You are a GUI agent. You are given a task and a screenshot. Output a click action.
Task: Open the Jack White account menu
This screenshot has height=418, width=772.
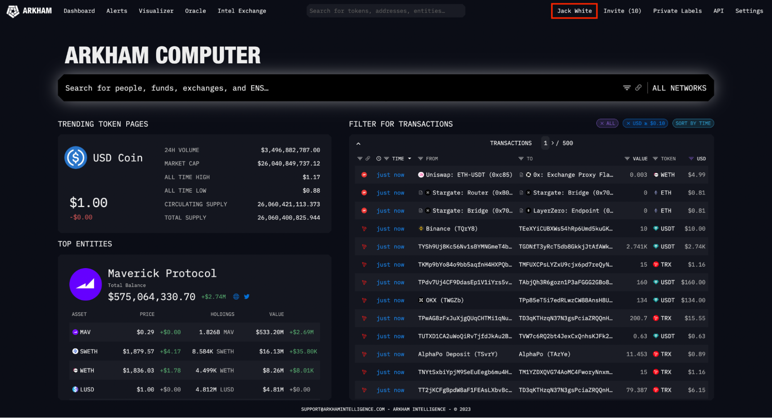[x=574, y=11]
